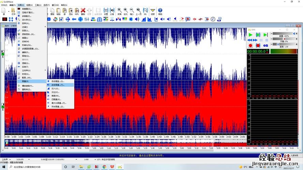Click the blue Help (帮助) question-mark icon
Viewport: 303px width, 170px height.
click(160, 11)
